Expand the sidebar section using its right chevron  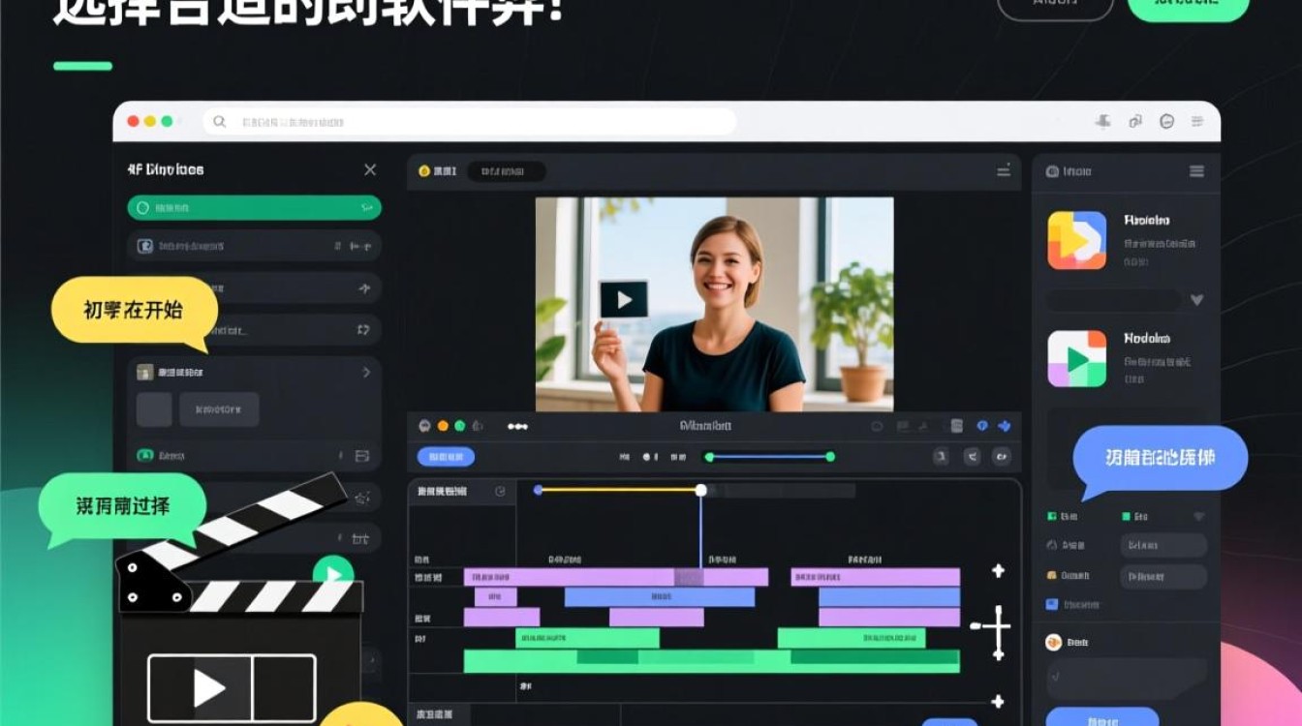tap(366, 372)
